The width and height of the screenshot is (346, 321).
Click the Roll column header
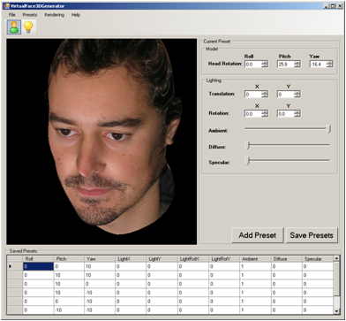click(38, 259)
